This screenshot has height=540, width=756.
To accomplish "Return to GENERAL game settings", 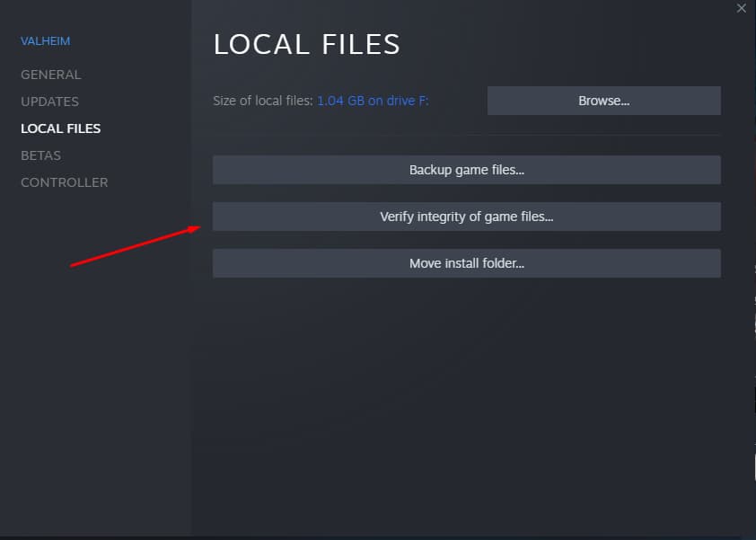I will pos(51,74).
